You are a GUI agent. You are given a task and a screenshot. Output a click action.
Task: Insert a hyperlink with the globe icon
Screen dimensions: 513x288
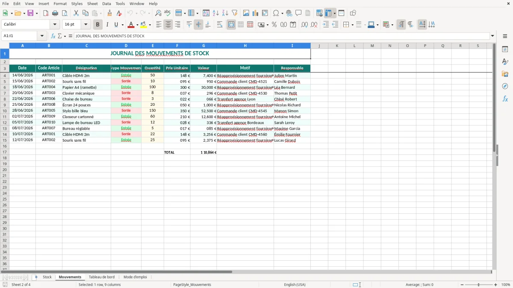(x=289, y=13)
